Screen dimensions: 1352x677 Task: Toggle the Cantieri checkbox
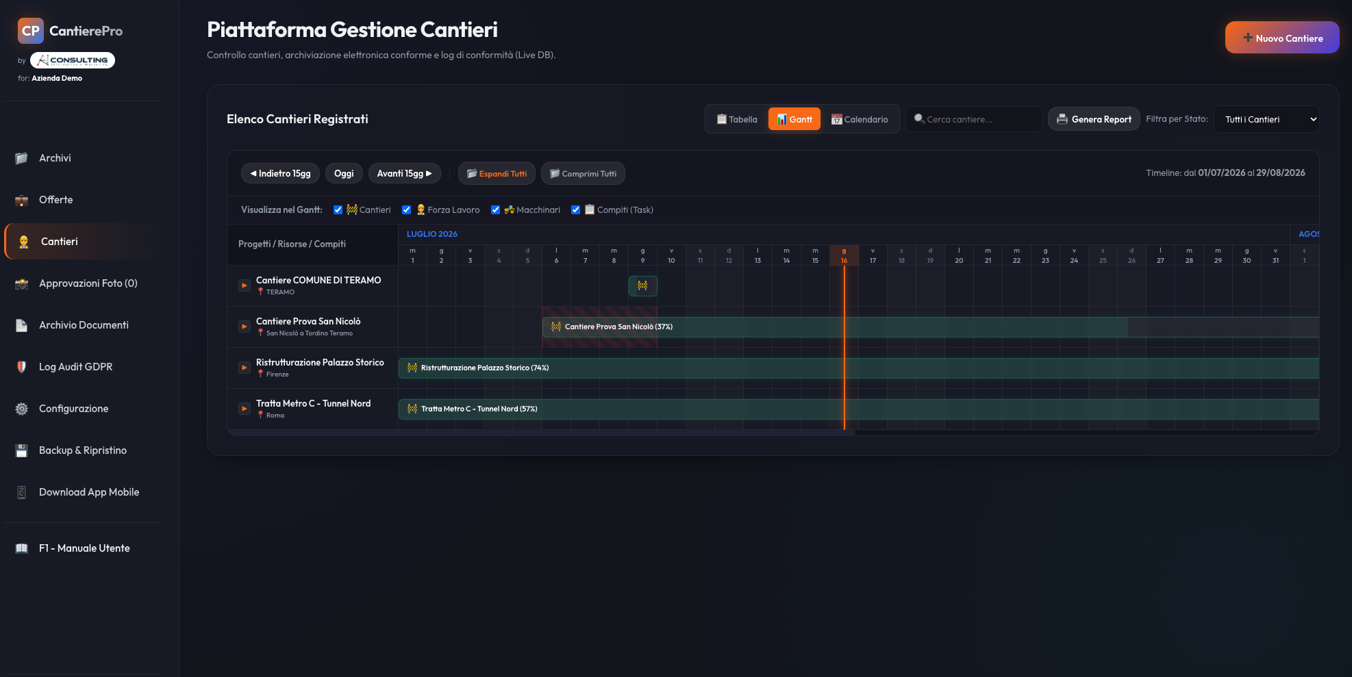pos(338,209)
